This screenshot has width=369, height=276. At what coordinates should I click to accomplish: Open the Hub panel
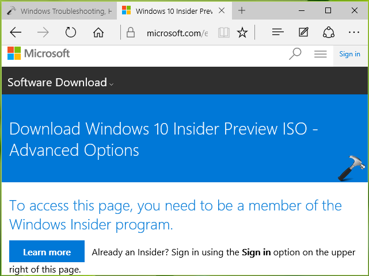277,32
